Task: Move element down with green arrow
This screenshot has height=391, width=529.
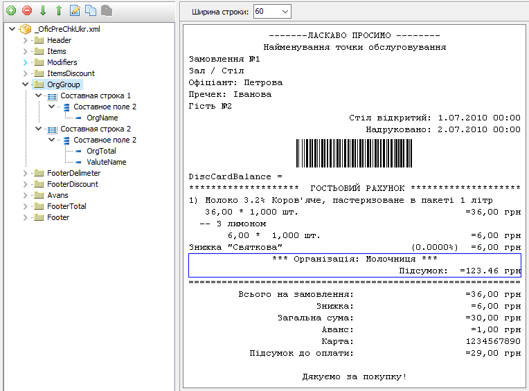Action: click(x=43, y=11)
